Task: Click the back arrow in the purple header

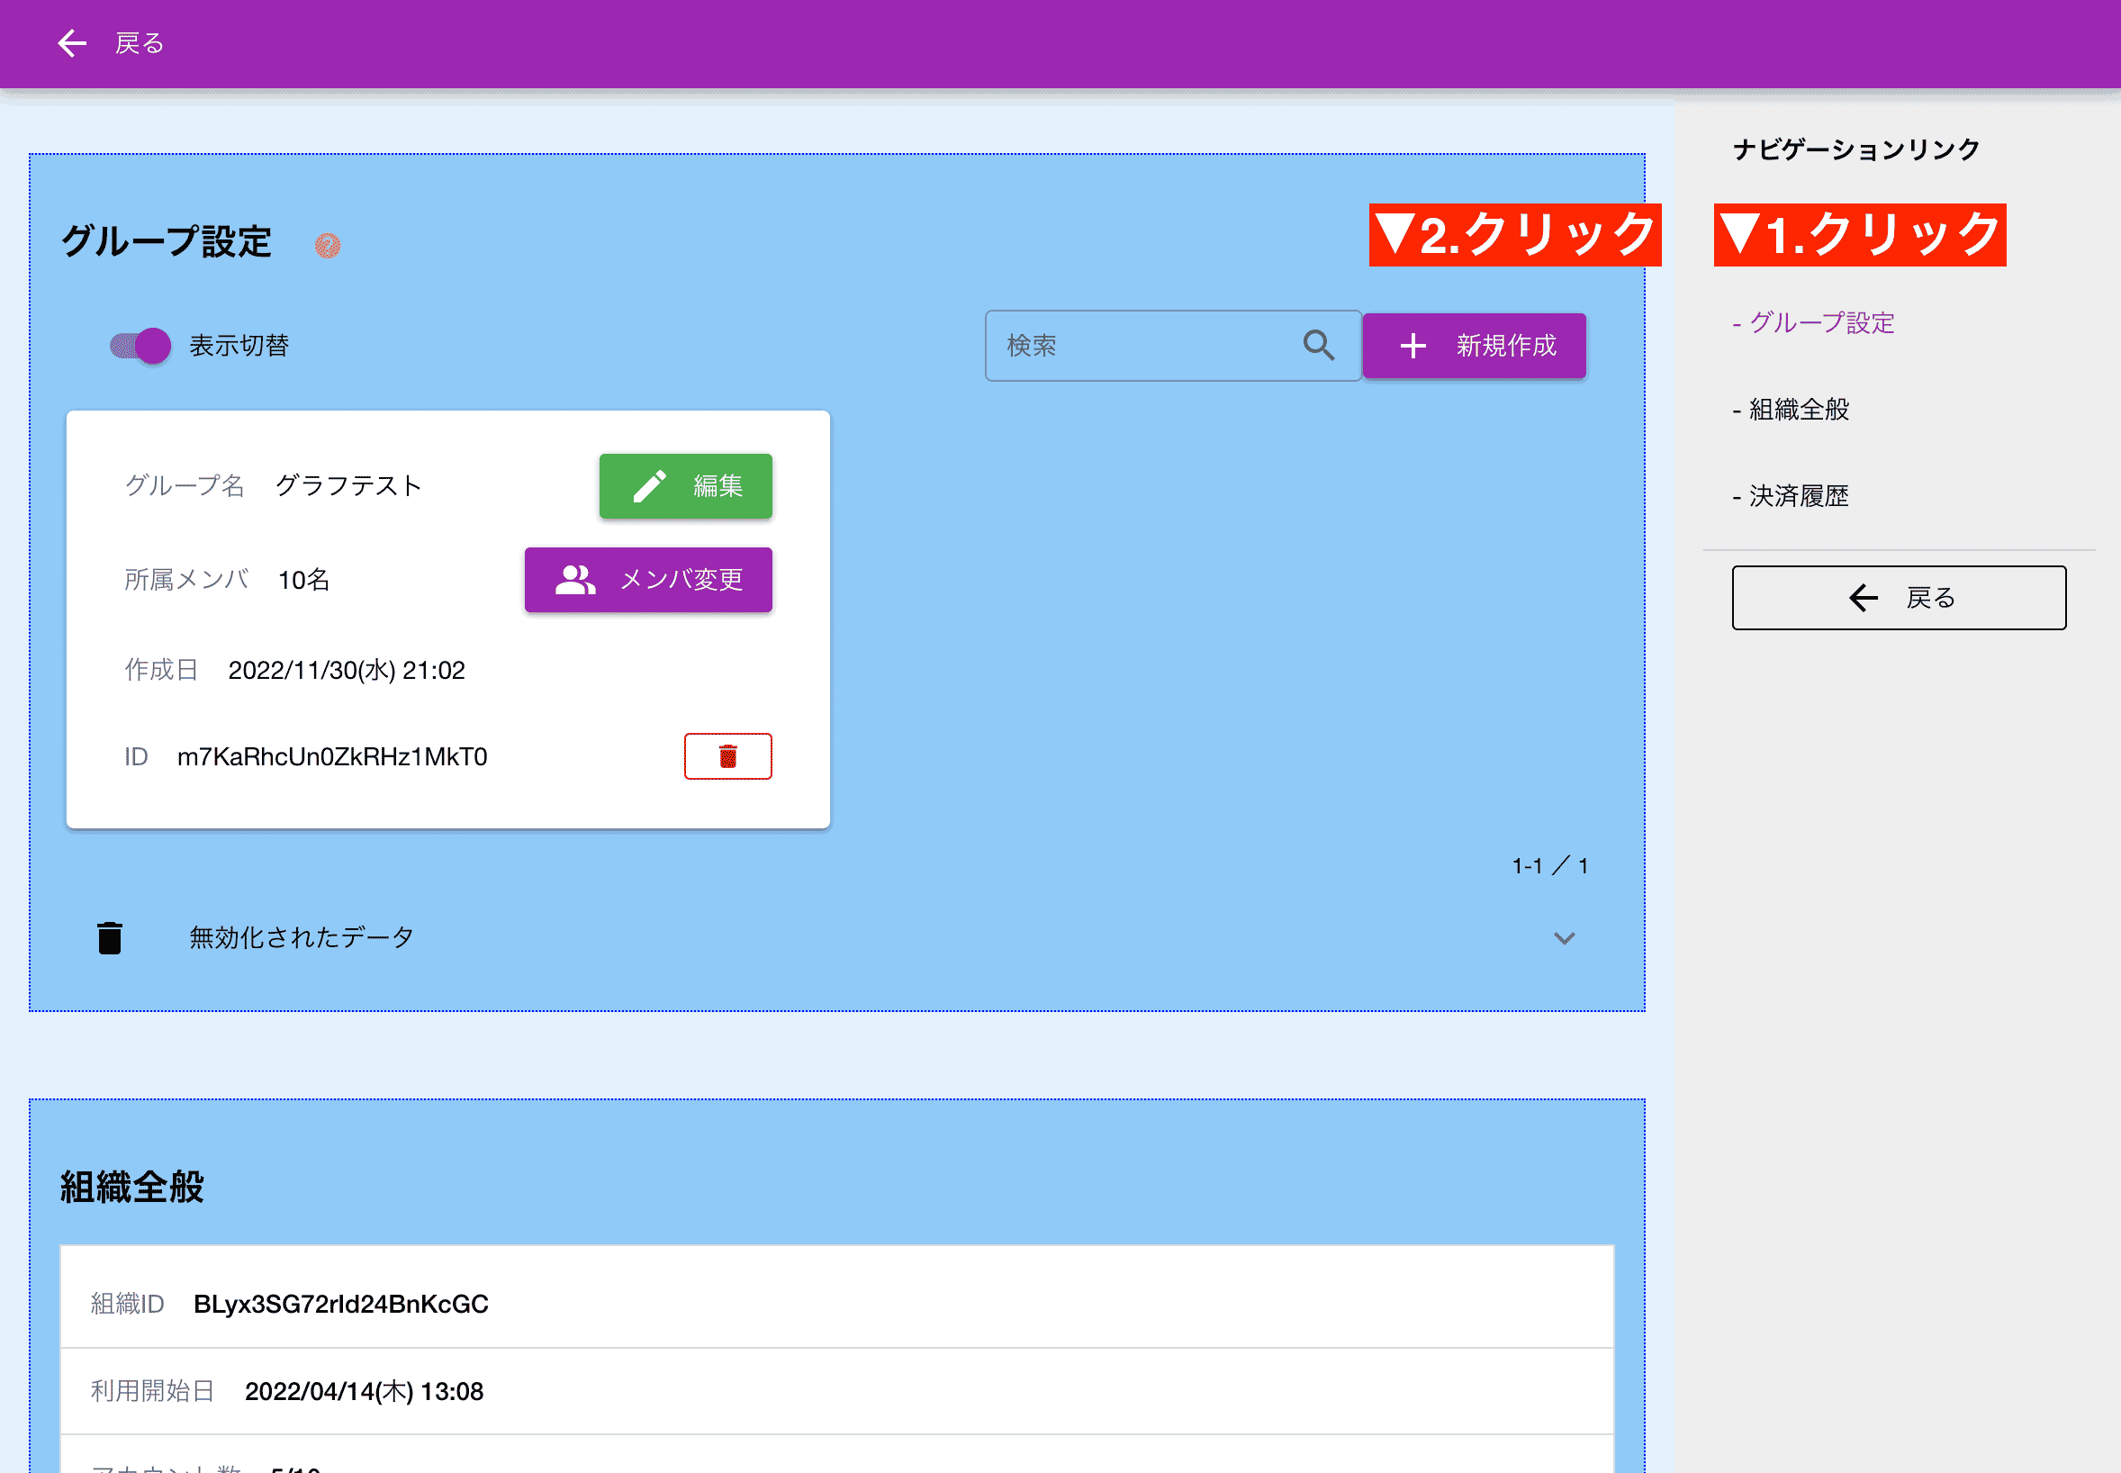Action: [71, 42]
